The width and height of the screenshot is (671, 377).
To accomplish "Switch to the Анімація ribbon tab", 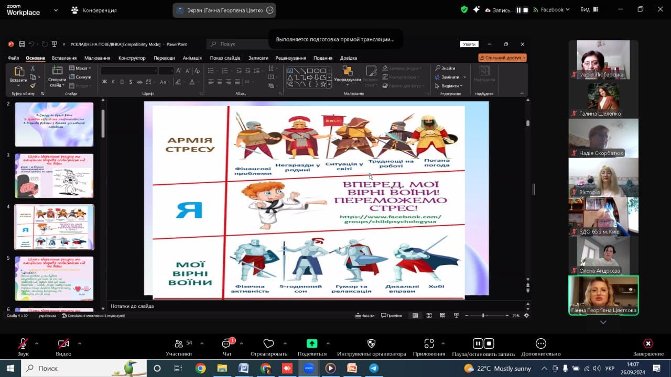I will [x=192, y=58].
